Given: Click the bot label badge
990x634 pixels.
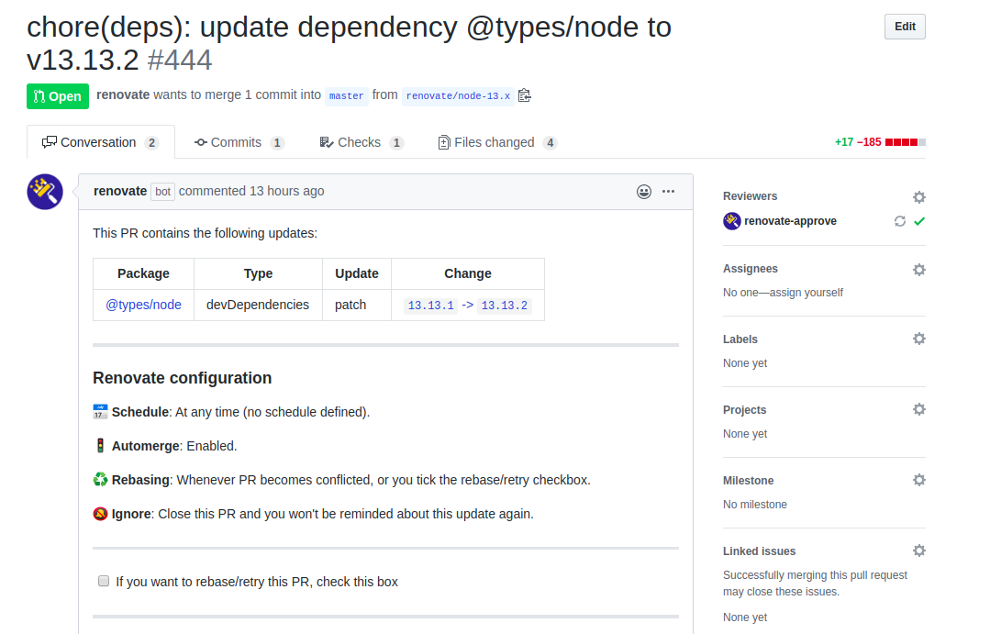Looking at the screenshot, I should click(x=163, y=192).
